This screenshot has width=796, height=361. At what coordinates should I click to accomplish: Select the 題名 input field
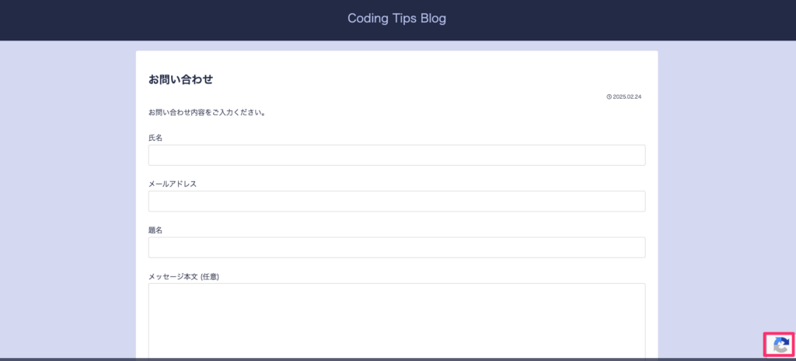(397, 247)
